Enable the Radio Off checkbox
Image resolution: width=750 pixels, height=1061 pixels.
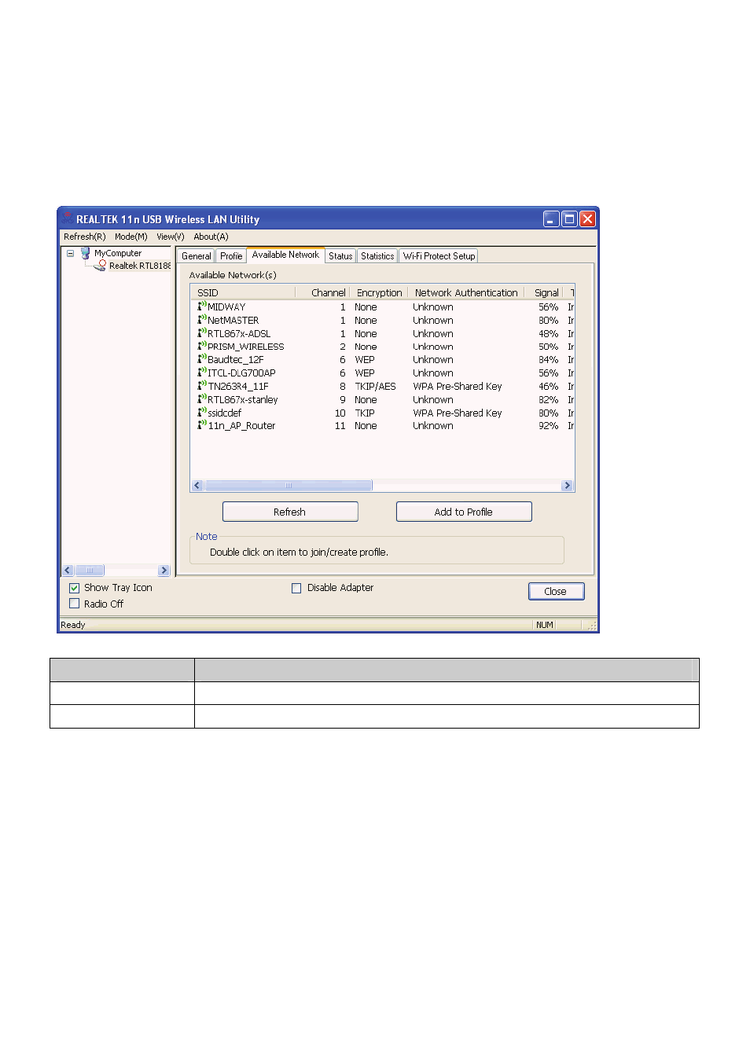74,604
